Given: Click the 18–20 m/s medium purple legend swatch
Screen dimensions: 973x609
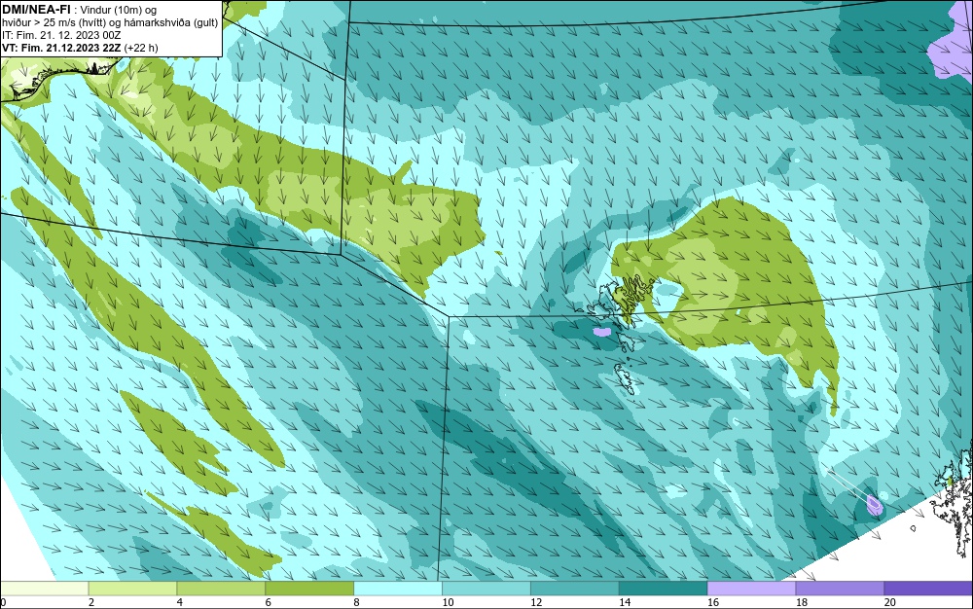Looking at the screenshot, I should coord(841,588).
